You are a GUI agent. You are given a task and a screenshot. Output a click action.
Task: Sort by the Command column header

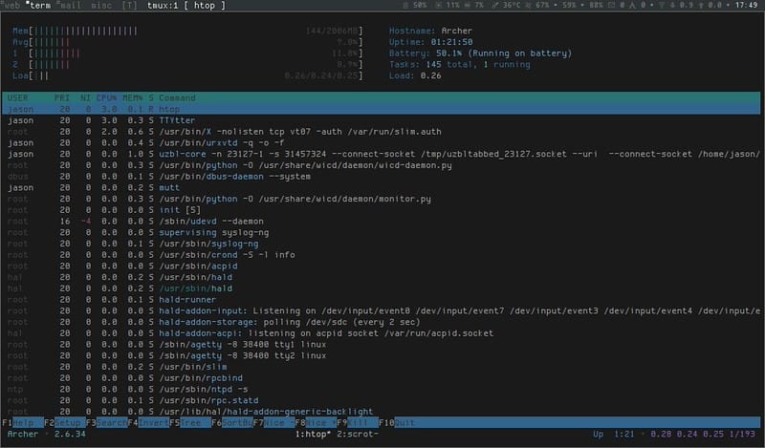tap(177, 98)
